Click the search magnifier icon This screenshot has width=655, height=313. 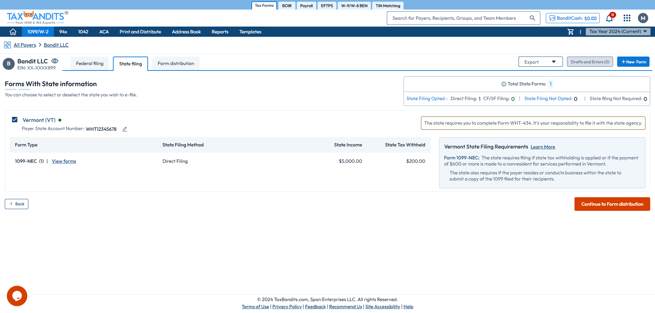(532, 18)
